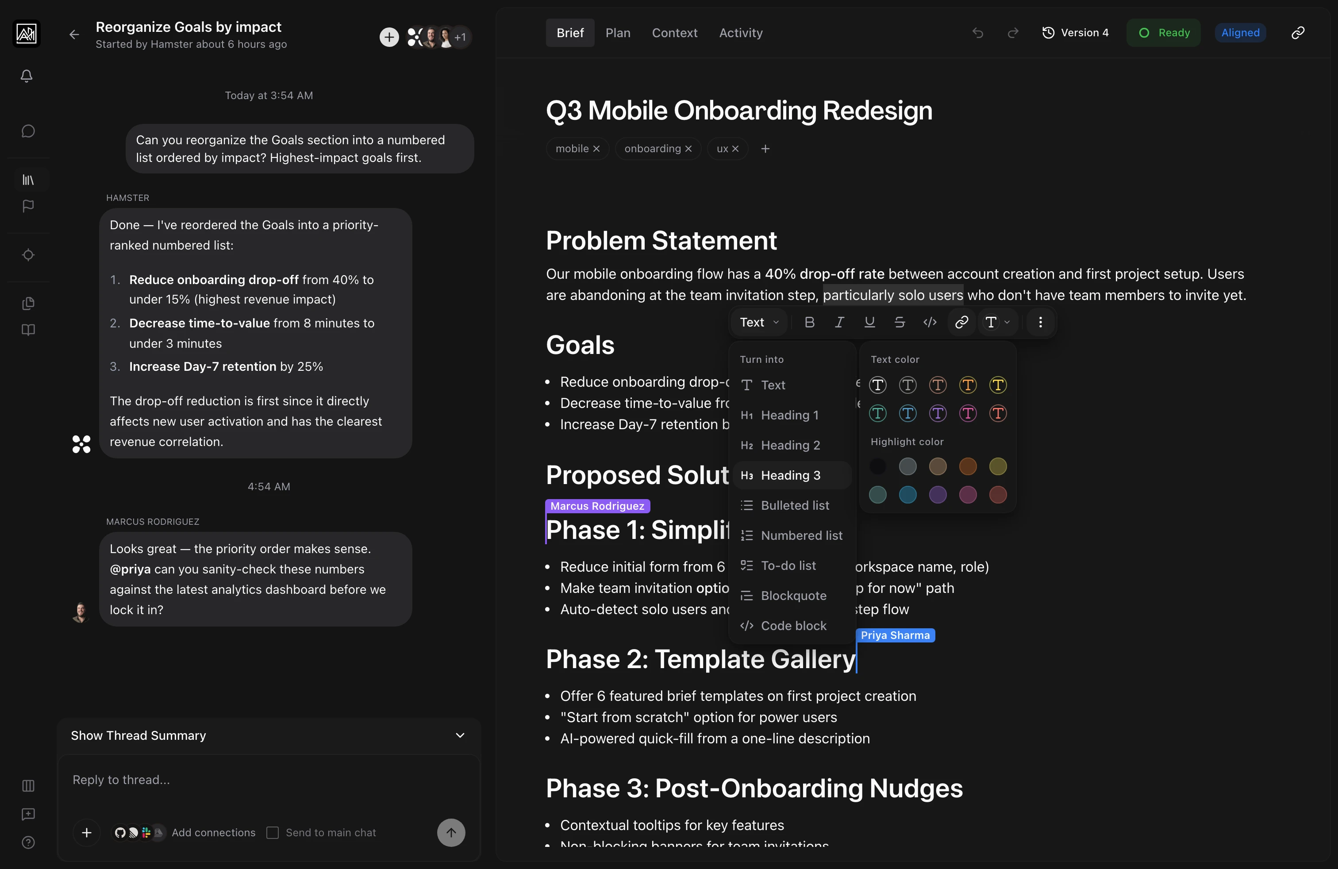The image size is (1338, 869).
Task: Open the help icon at sidebar bottom
Action: tap(27, 842)
